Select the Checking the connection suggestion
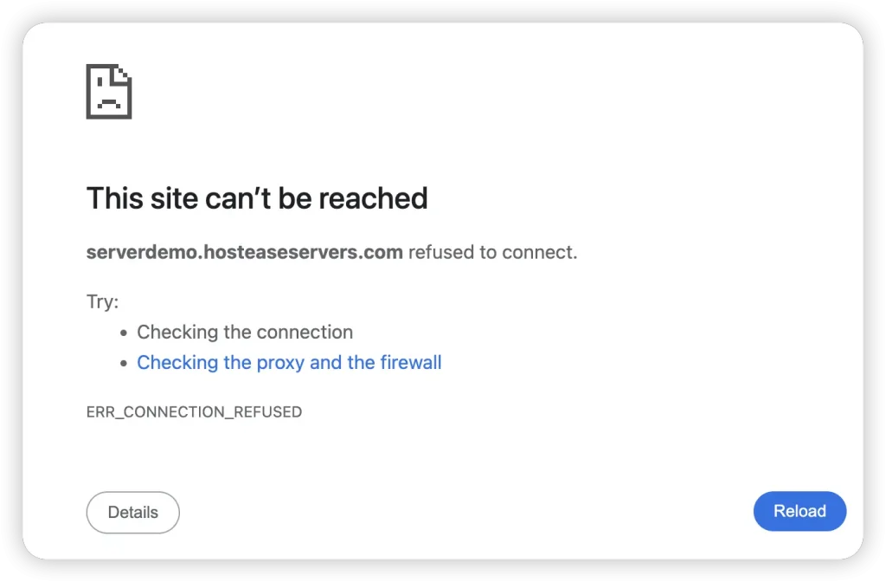Viewport: 886px width, 582px height. 245,332
